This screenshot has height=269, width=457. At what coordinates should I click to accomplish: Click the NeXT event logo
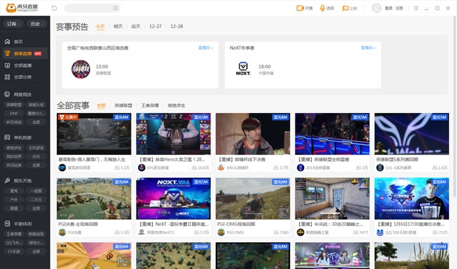[x=243, y=69]
